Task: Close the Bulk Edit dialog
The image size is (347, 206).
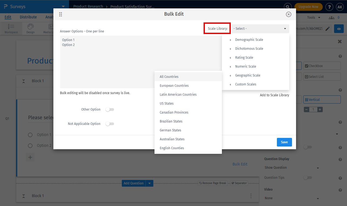Action: 288,14
